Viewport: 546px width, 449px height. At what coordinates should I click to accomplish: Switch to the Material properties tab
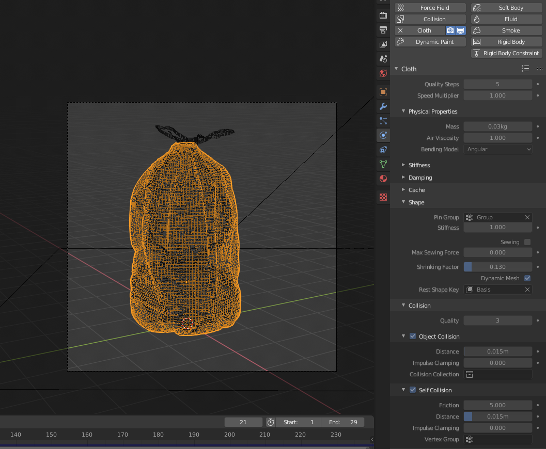[383, 179]
